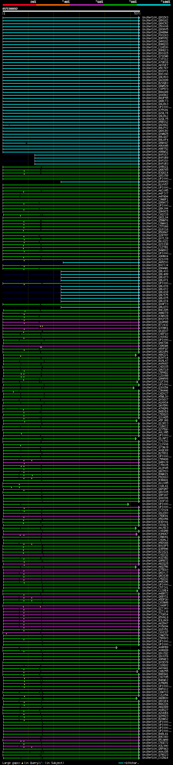Open hit UniRef100_B9MYM2
173x765 pixels.
tap(155, 38)
